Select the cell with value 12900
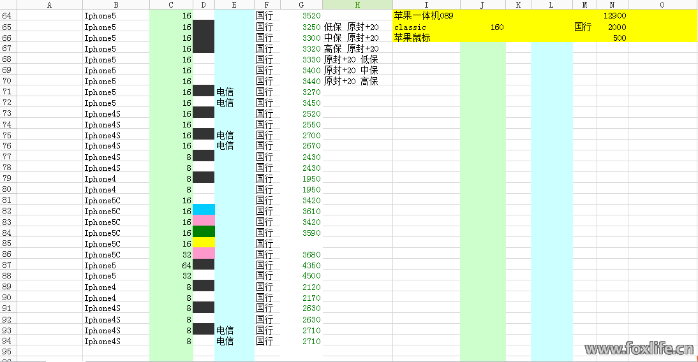 click(x=613, y=16)
